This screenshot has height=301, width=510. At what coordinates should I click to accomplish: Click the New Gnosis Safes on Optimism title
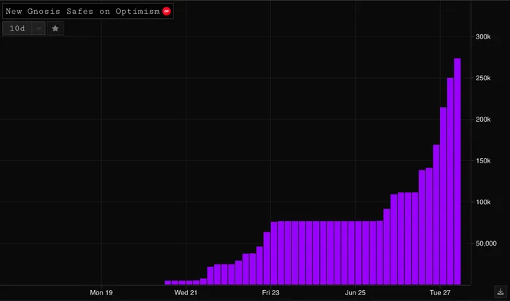coord(82,12)
